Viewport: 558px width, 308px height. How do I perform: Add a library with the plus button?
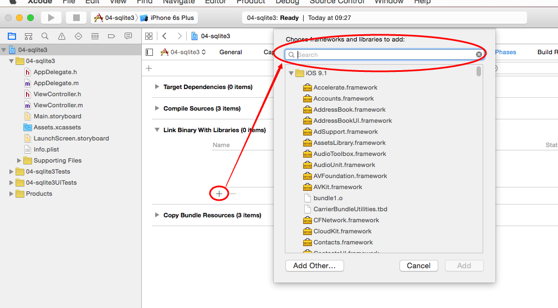point(219,194)
